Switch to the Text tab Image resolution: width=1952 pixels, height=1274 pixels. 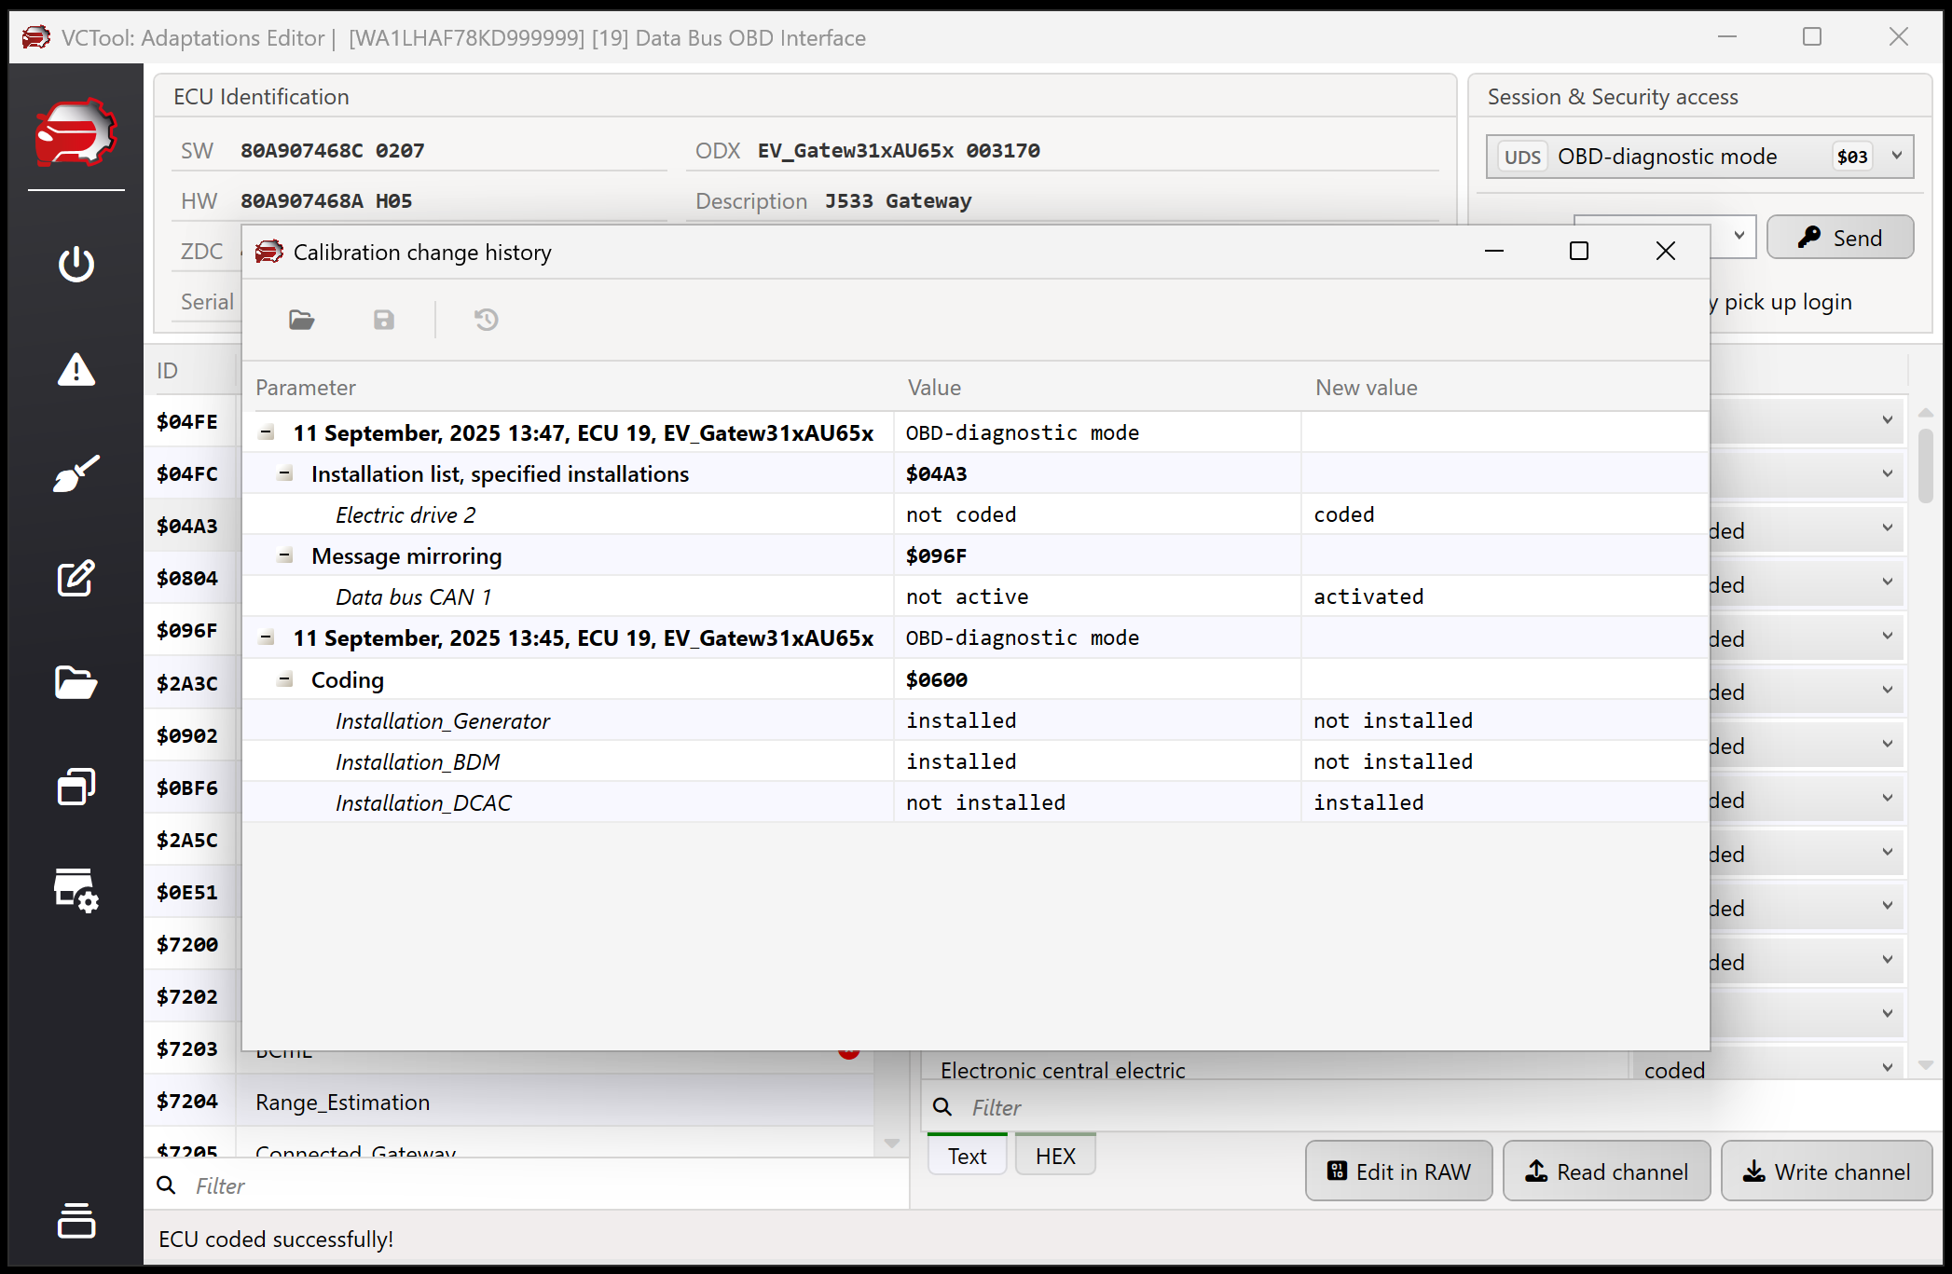[x=967, y=1156]
